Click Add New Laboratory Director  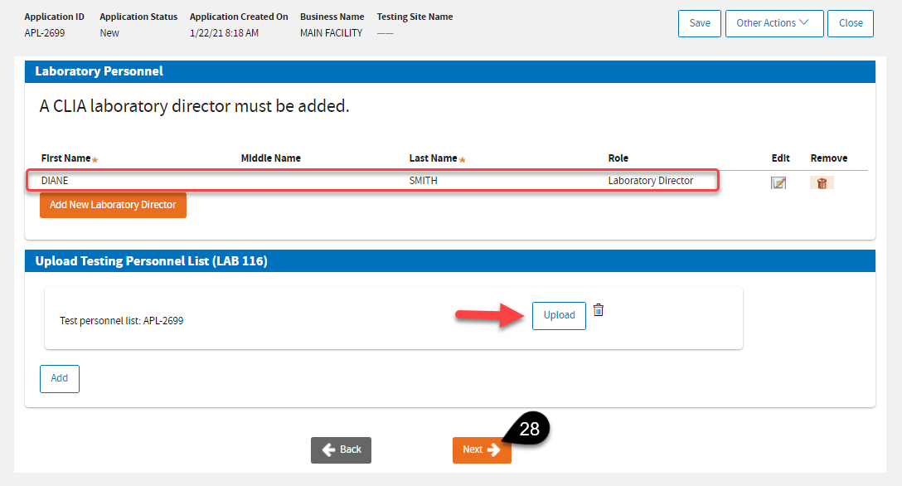click(x=113, y=205)
